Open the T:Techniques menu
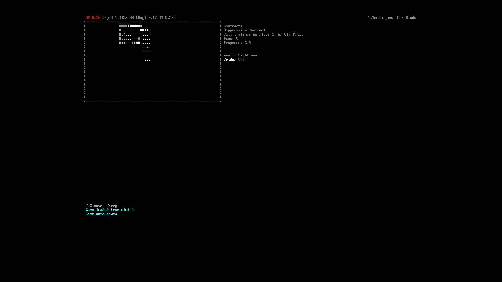Screen dimensions: 502x282 380,17
